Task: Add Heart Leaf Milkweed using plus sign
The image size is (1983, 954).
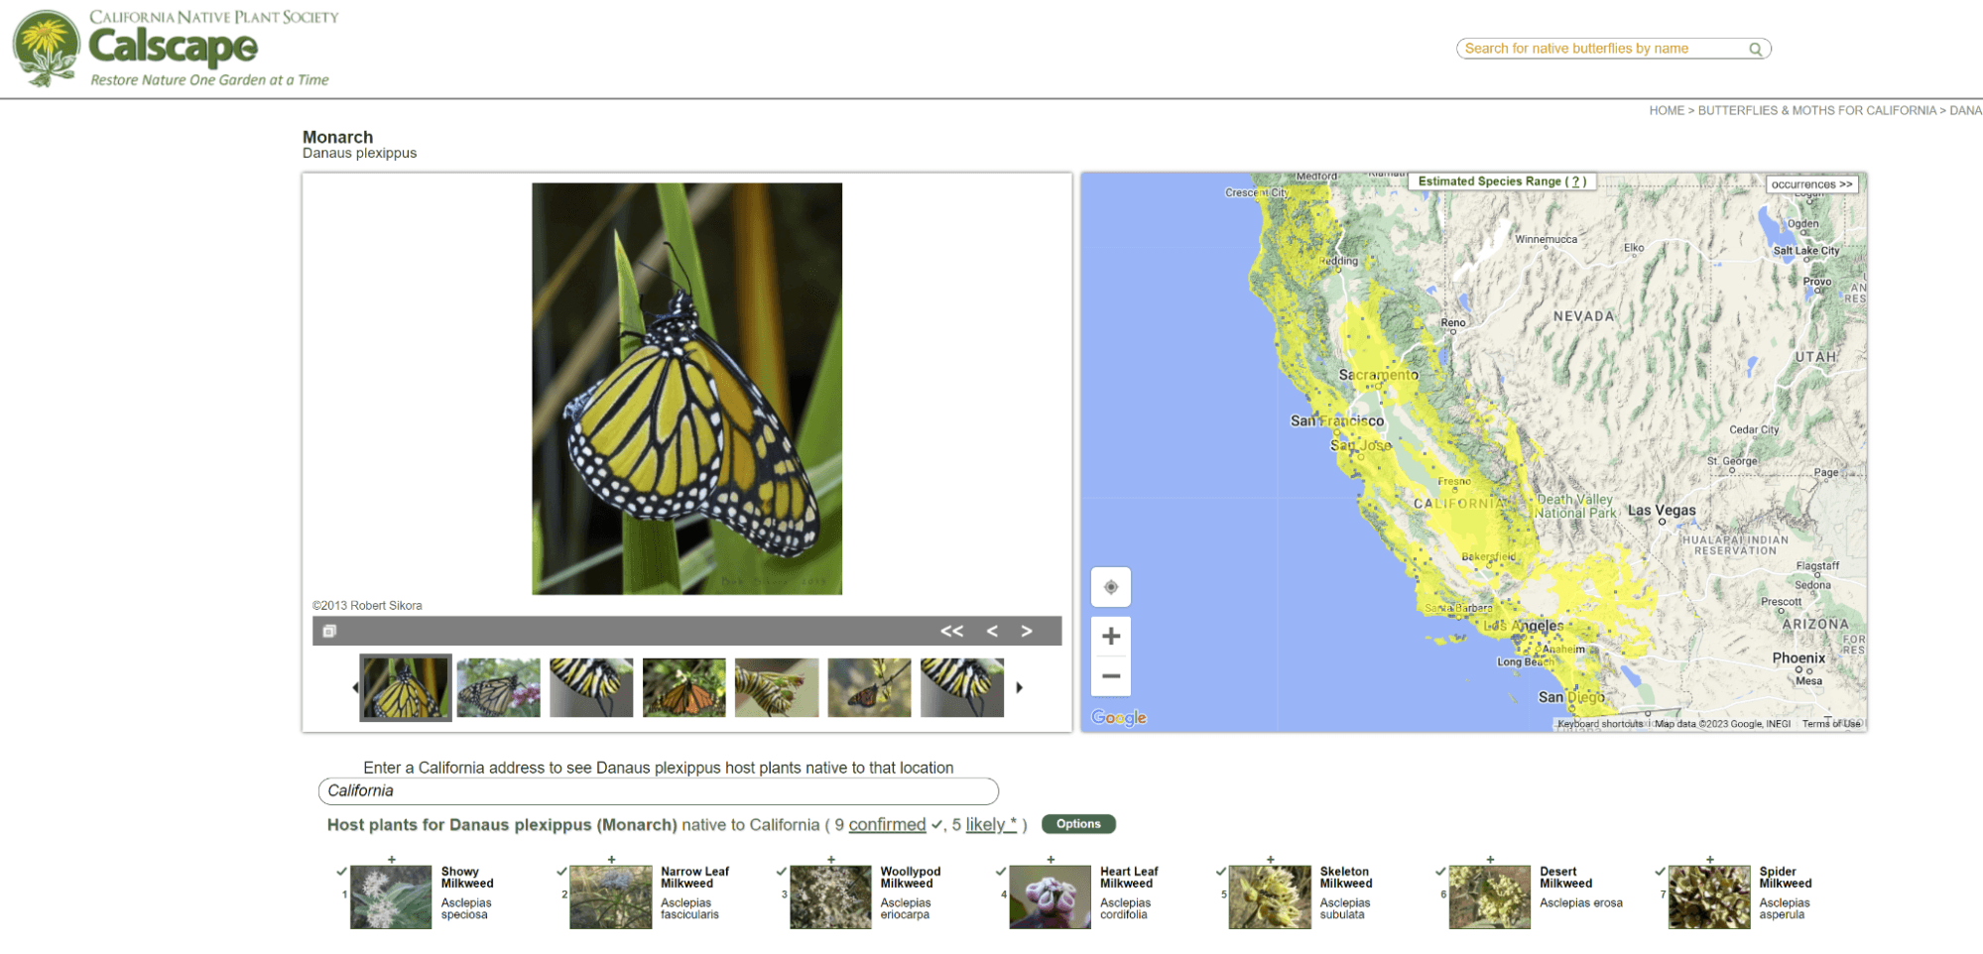Action: [1051, 860]
